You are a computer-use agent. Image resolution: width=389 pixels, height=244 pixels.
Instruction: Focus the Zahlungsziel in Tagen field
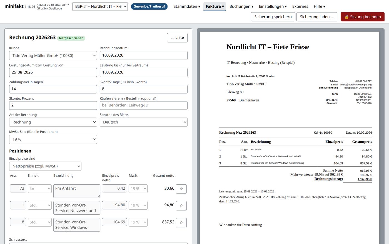[x=53, y=89]
